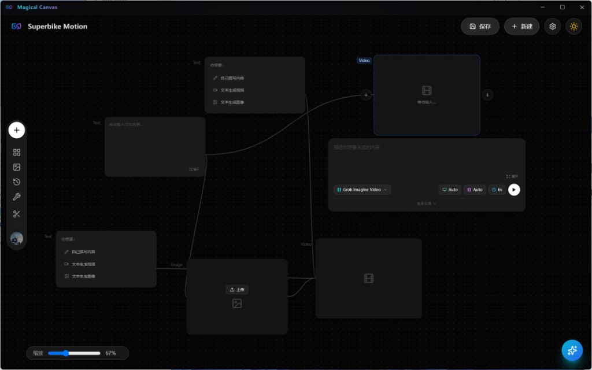Image resolution: width=592 pixels, height=370 pixels.
Task: Toggle light theme with the sun icon
Action: point(573,27)
